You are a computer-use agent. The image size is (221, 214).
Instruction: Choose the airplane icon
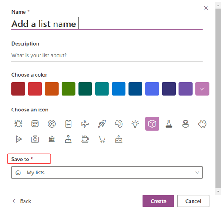pyautogui.click(x=85, y=124)
